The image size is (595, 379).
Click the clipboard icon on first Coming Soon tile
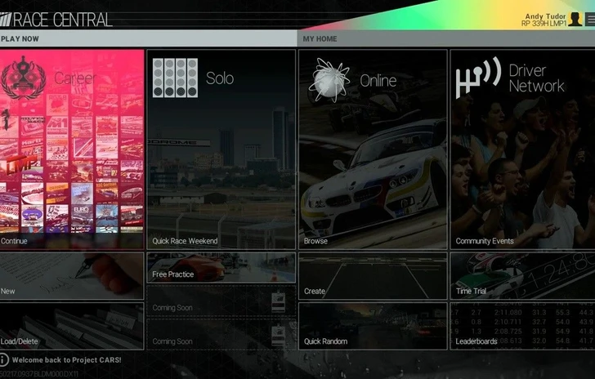coord(278,302)
